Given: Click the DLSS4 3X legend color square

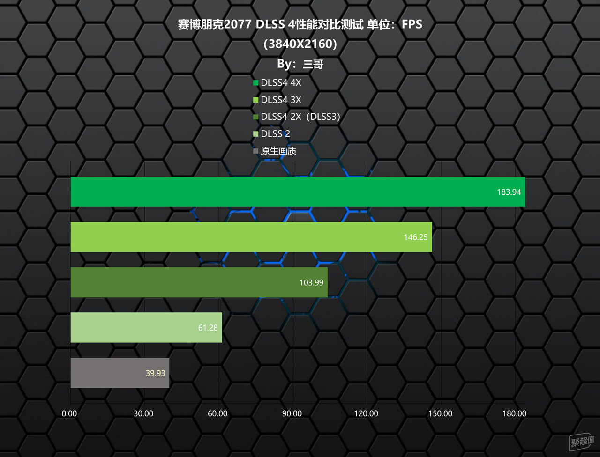Looking at the screenshot, I should [255, 100].
